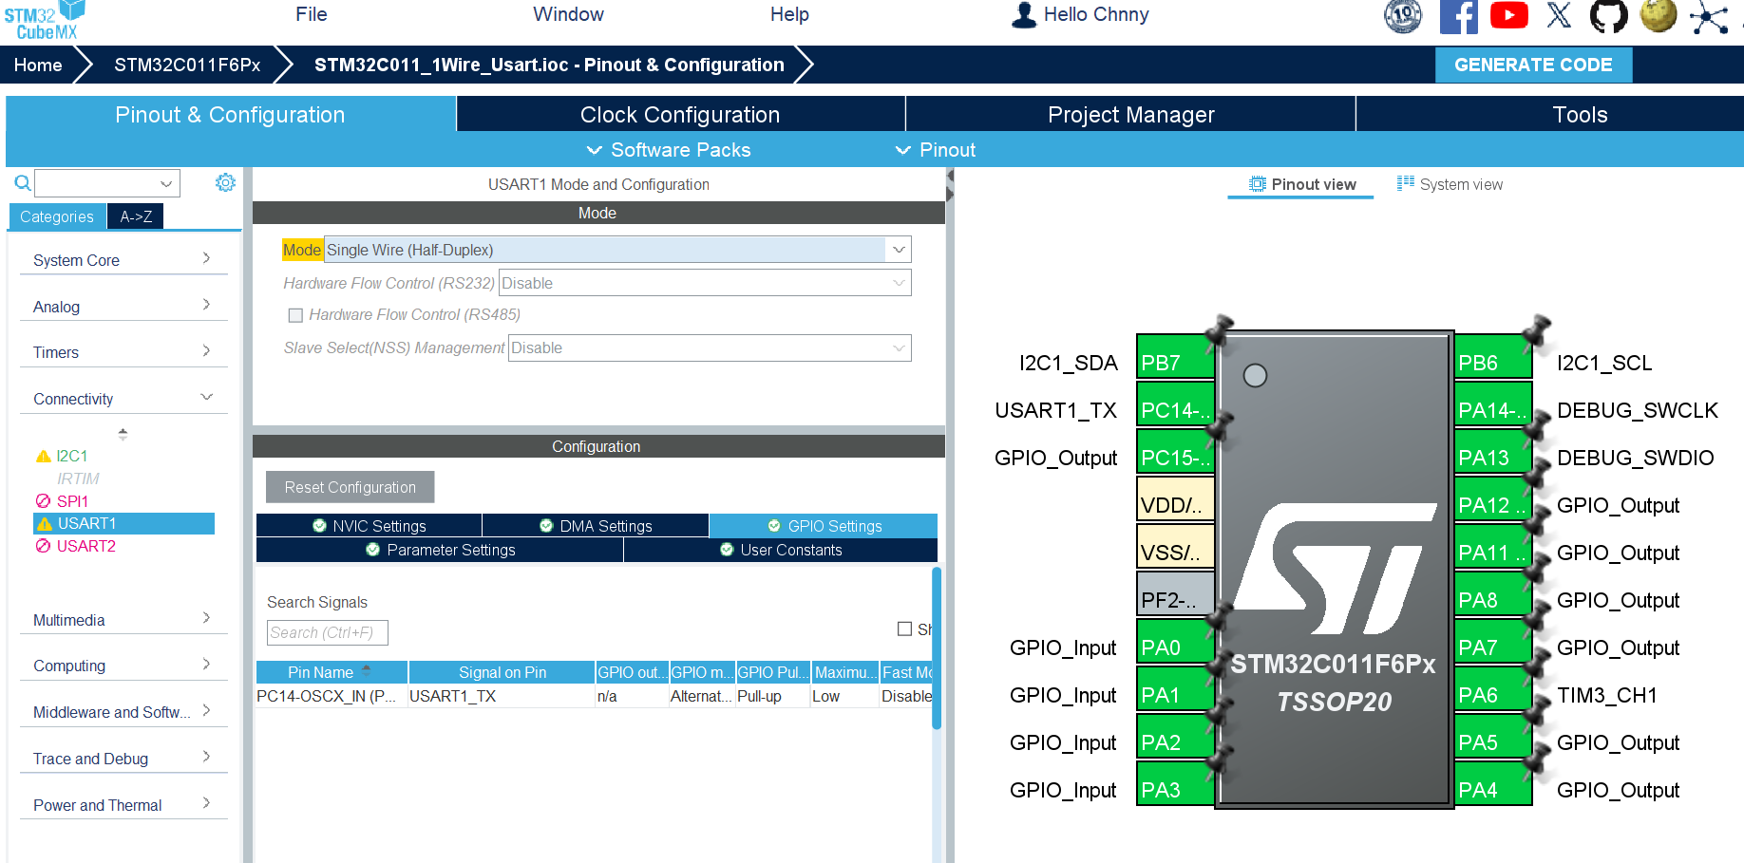The image size is (1744, 863).
Task: Open the DMA Settings tab
Action: [x=596, y=526]
